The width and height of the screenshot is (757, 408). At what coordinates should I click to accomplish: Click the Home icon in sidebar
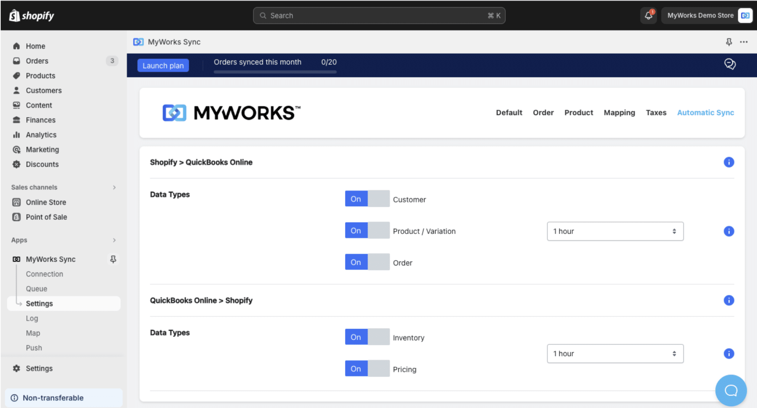coord(16,46)
